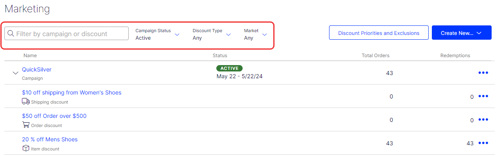
Task: Open $10 off shipping from Women's Shoes
Action: click(x=72, y=92)
